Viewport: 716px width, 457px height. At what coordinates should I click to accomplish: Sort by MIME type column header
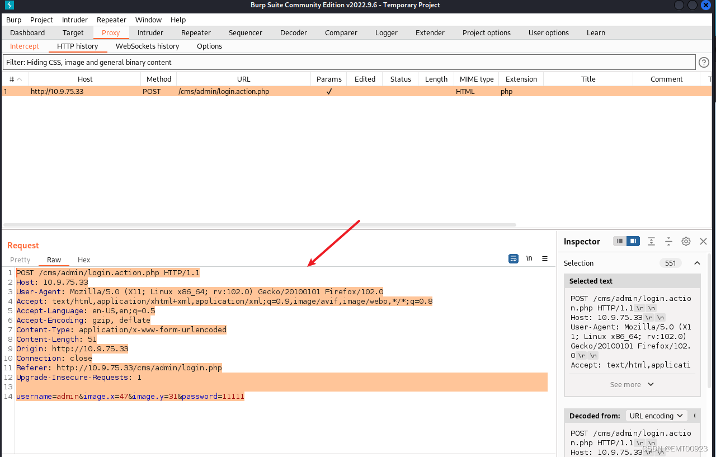(x=477, y=79)
